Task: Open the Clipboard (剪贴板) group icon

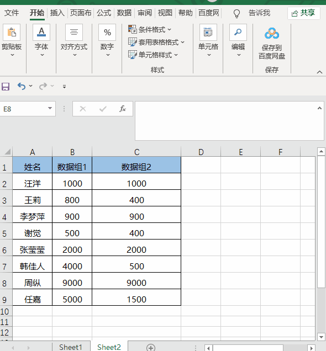Action: tap(12, 33)
